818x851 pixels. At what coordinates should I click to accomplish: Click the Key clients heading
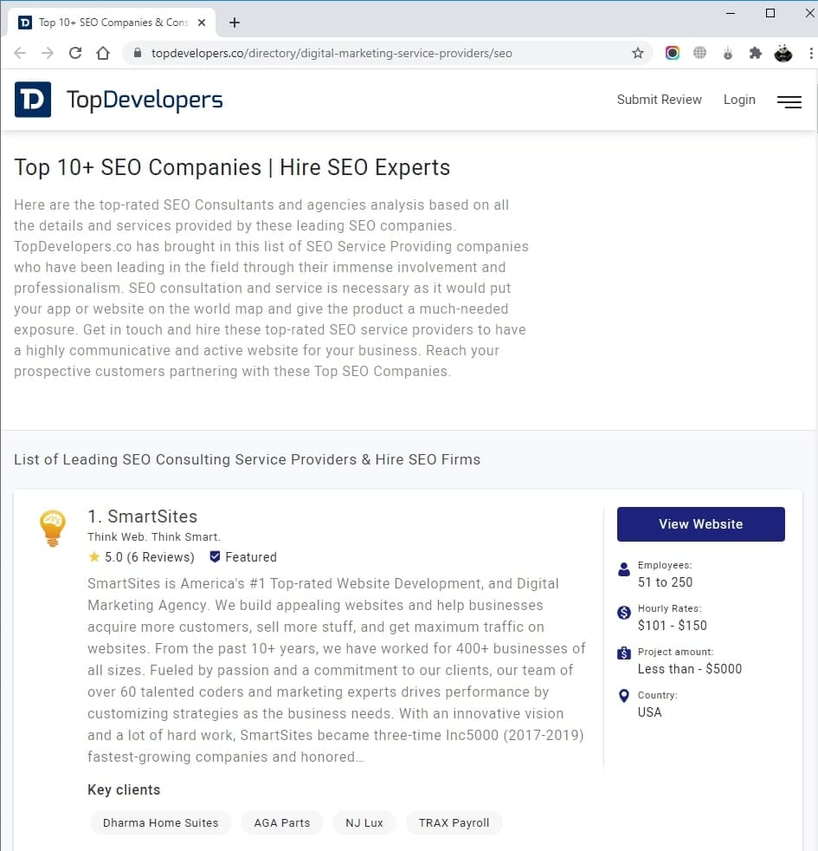click(x=124, y=789)
